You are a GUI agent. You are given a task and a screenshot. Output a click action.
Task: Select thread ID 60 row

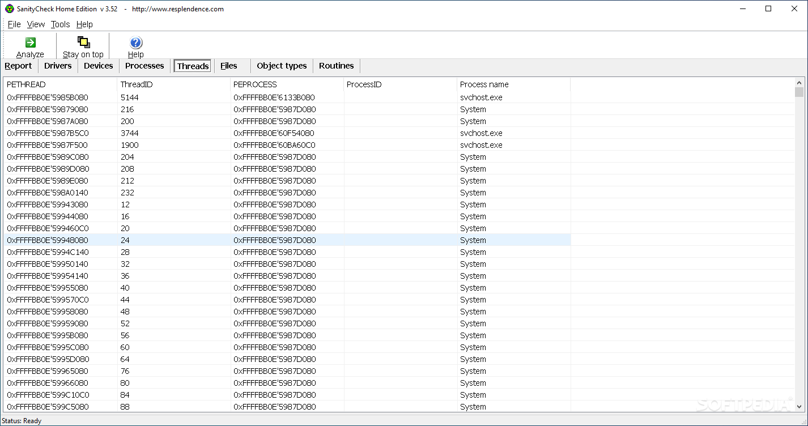tap(287, 347)
